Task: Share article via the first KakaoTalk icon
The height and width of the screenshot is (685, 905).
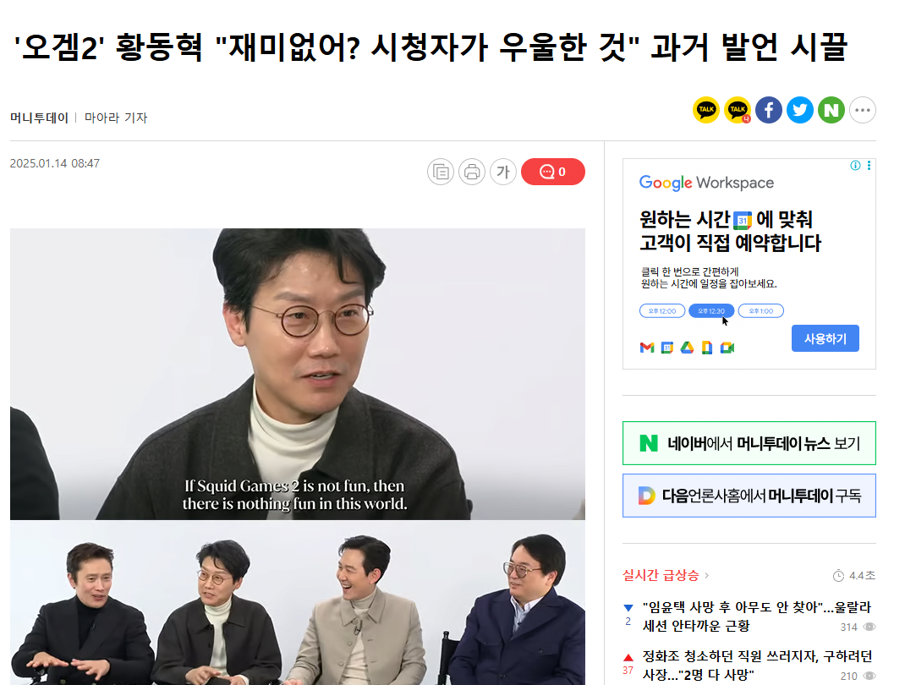Action: (706, 110)
